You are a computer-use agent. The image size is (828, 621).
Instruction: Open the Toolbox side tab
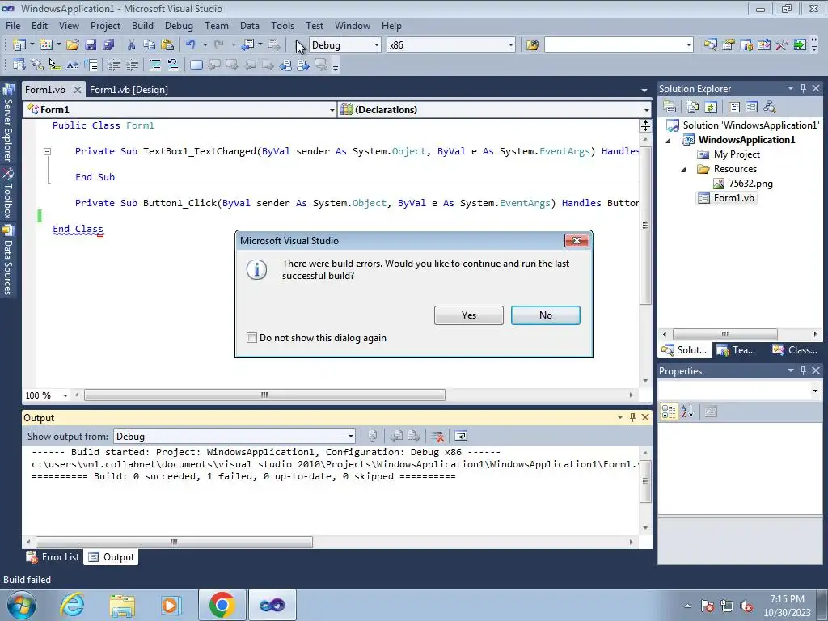[8, 194]
